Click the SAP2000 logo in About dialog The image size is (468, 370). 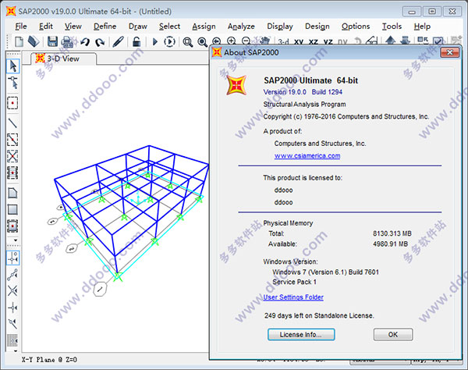click(236, 85)
